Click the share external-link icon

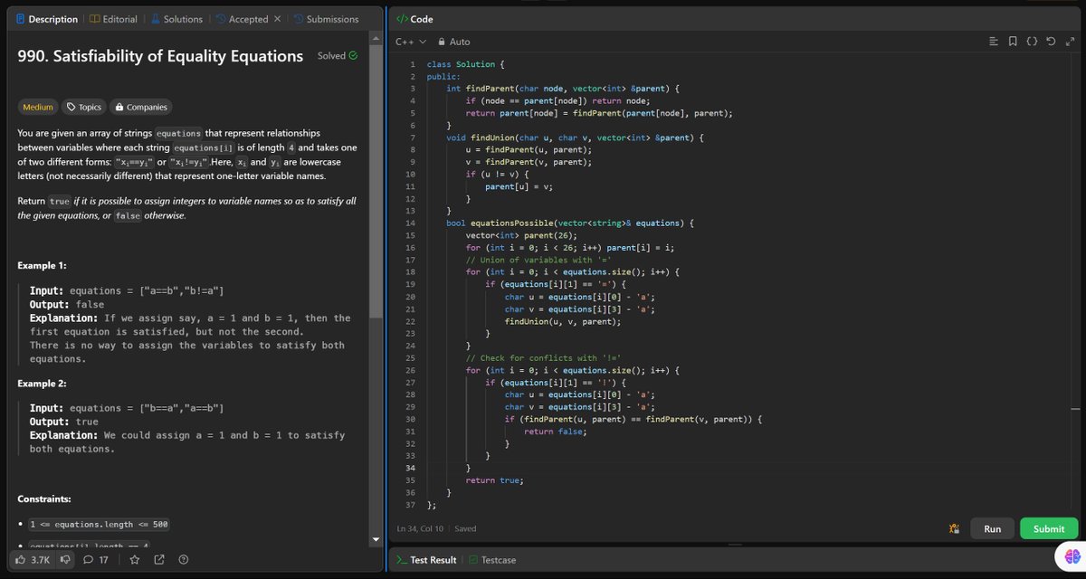click(x=159, y=560)
